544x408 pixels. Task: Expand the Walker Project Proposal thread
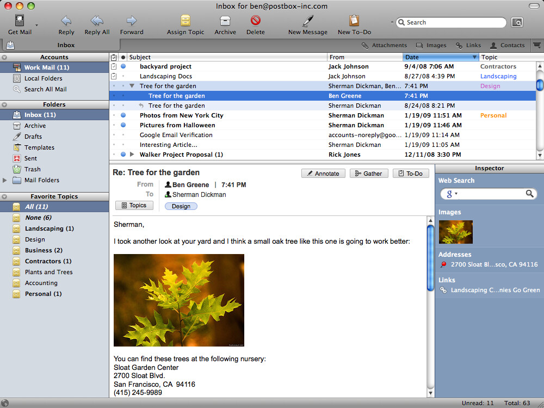131,154
